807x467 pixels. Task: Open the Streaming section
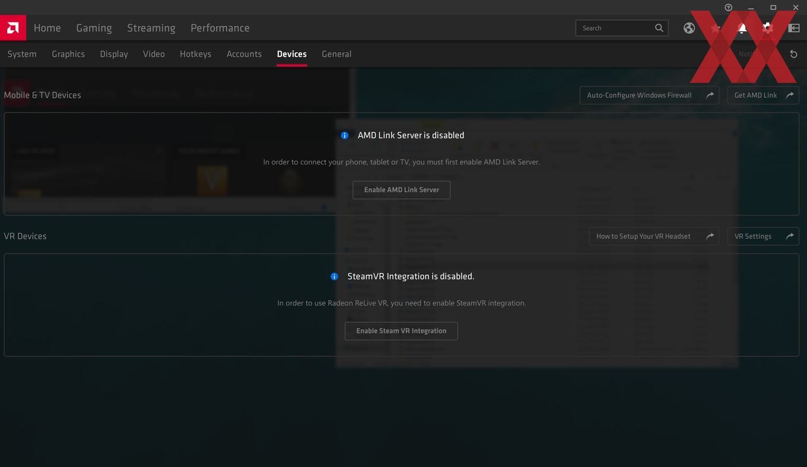(151, 28)
